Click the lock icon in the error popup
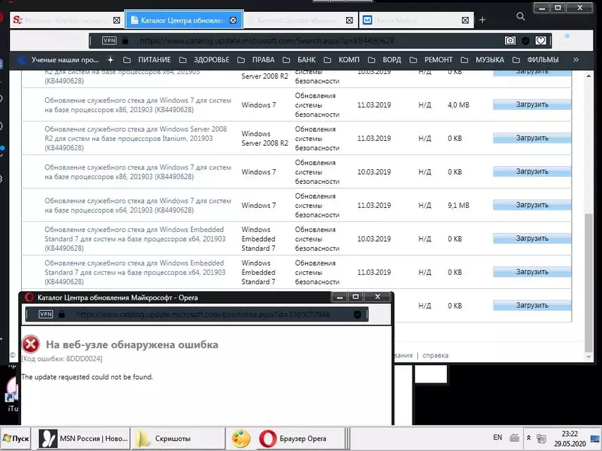The height and width of the screenshot is (451, 602). coord(61,314)
